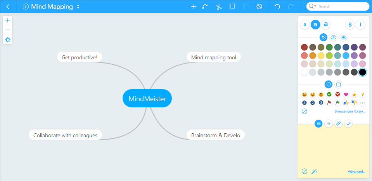Image resolution: width=372 pixels, height=181 pixels.
Task: Copy the selected node
Action: click(232, 7)
